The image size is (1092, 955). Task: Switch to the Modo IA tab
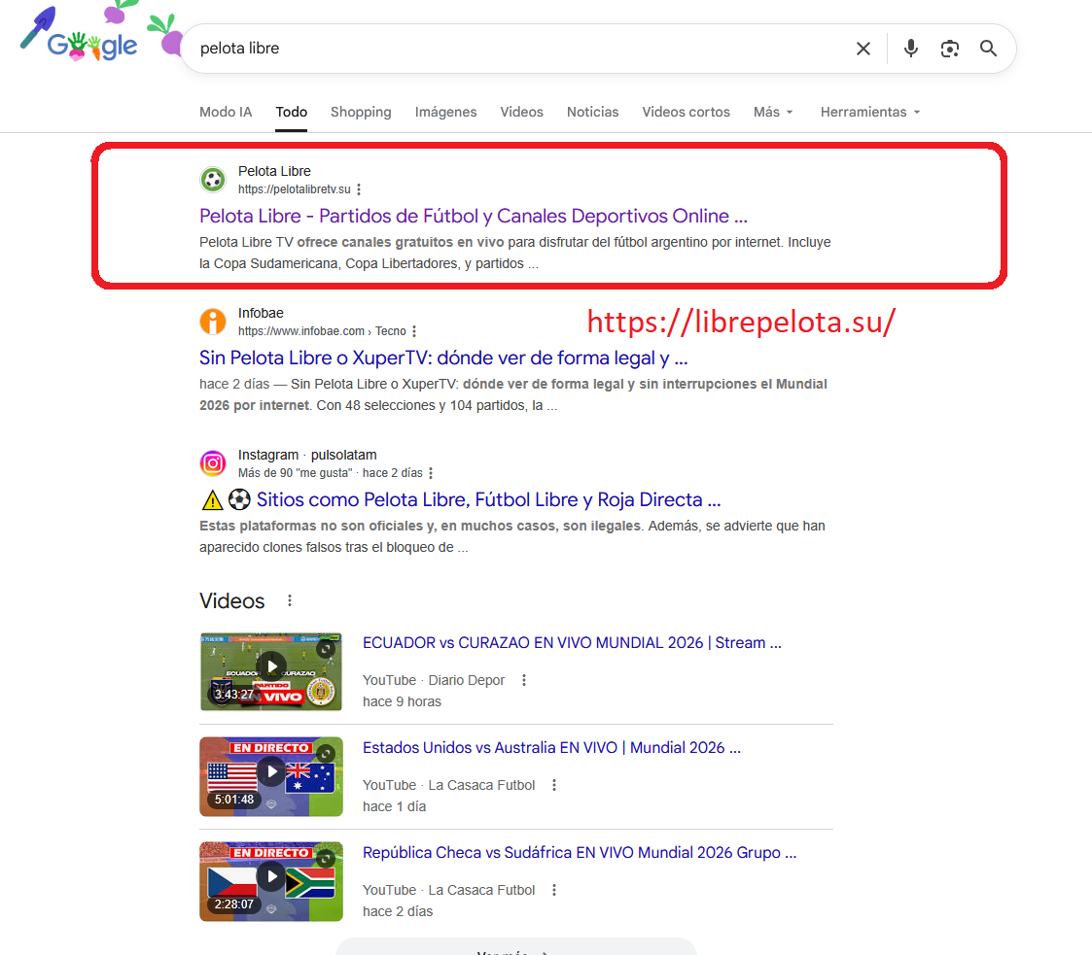pyautogui.click(x=226, y=112)
